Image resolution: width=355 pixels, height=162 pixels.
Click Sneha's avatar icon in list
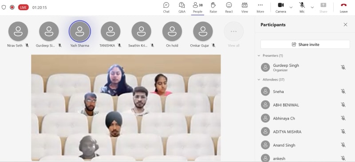click(265, 92)
